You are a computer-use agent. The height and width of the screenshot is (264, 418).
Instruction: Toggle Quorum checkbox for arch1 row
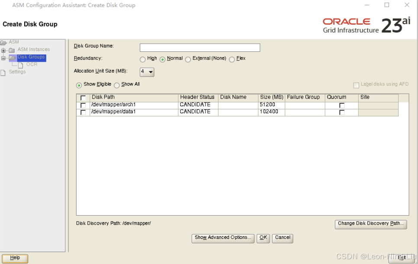342,105
